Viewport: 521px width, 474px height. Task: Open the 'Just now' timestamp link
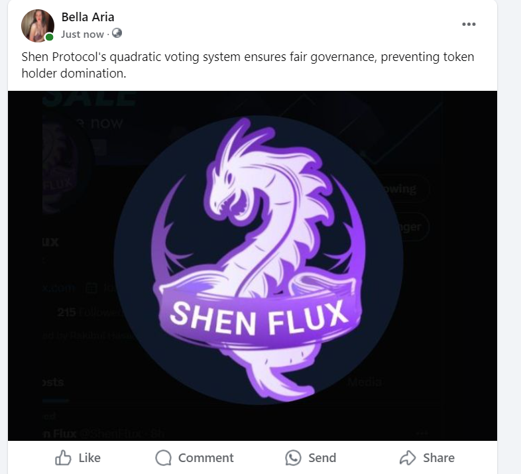(x=82, y=34)
